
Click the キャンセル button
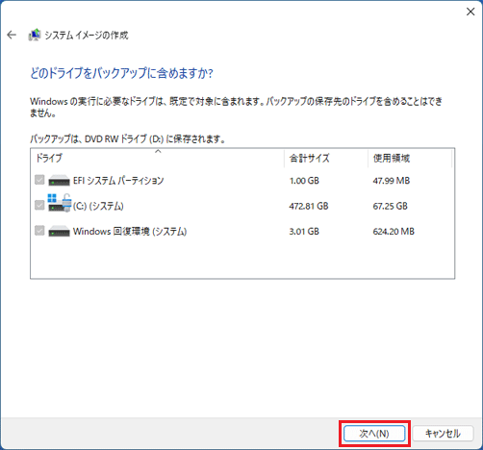coord(443,434)
